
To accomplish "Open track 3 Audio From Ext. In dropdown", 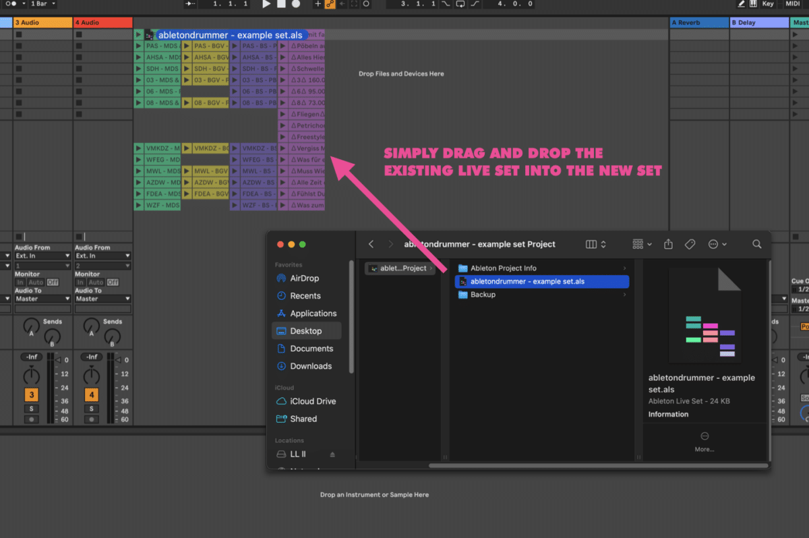I will tap(42, 256).
